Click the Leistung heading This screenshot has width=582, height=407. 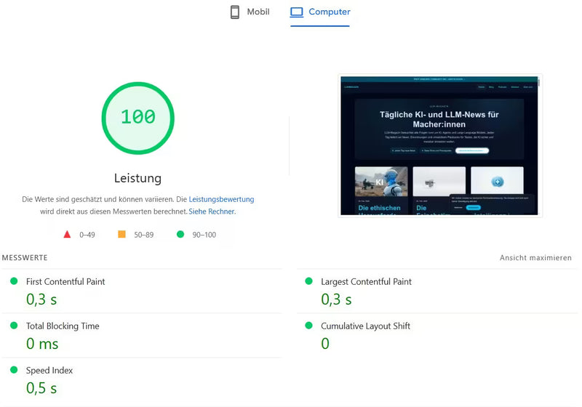[137, 178]
